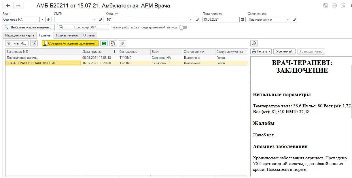Click the Типы МД filter button

(x=17, y=43)
